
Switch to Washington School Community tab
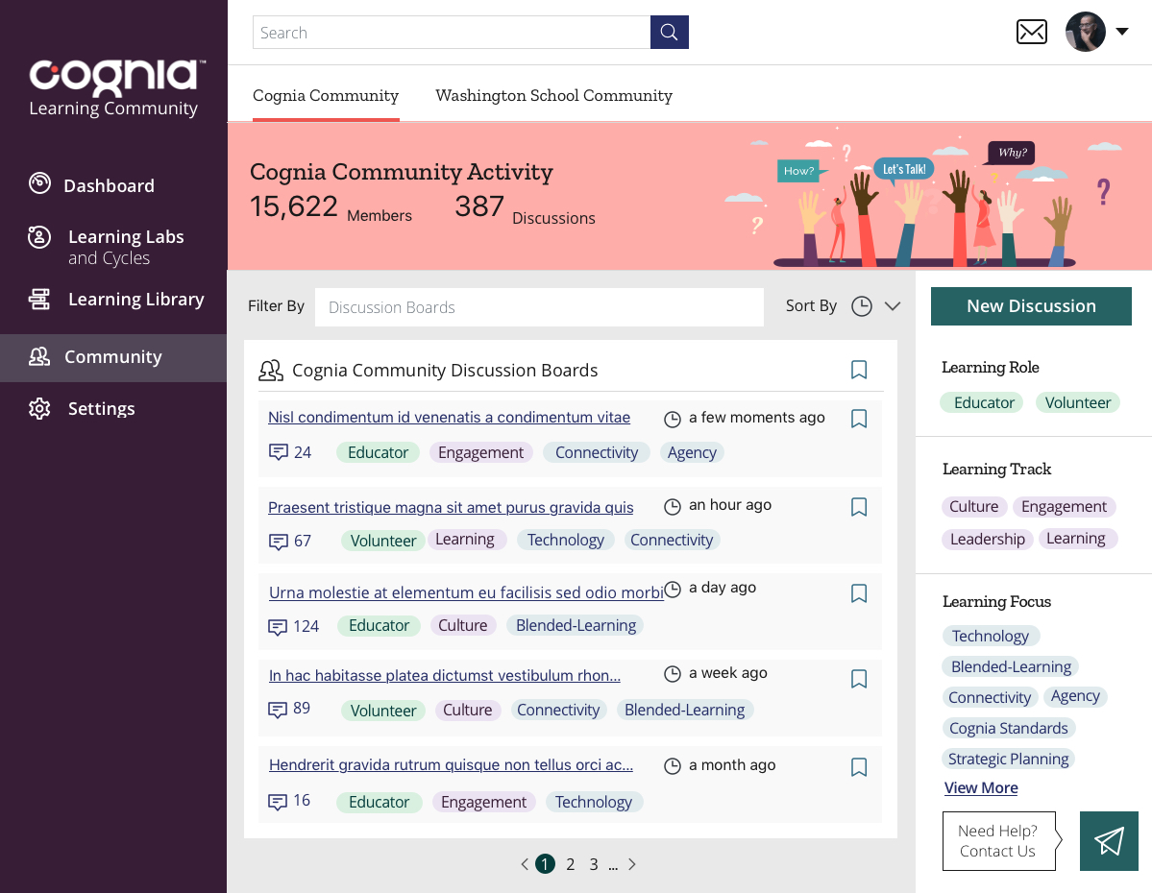point(554,95)
